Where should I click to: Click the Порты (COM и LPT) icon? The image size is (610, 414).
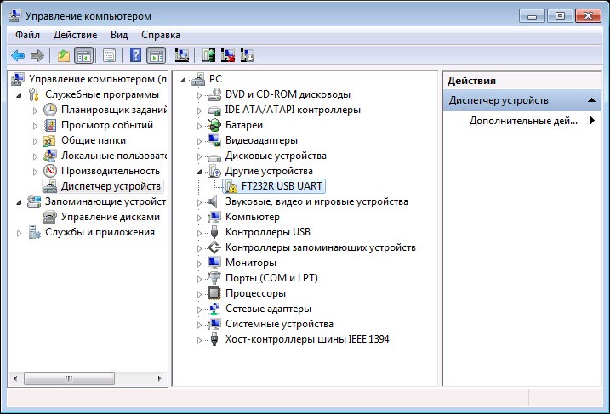pos(214,278)
